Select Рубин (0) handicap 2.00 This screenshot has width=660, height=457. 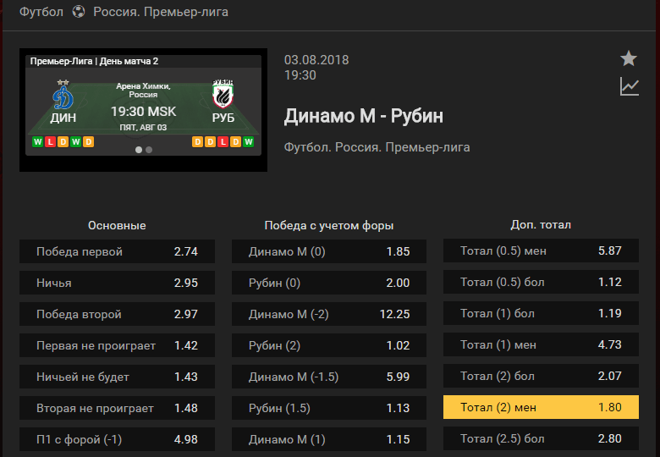point(329,283)
